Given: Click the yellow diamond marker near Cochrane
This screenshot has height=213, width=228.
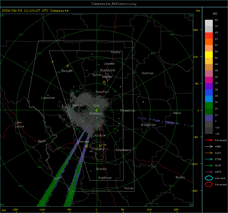Looking at the screenshot, I should click(87, 146).
